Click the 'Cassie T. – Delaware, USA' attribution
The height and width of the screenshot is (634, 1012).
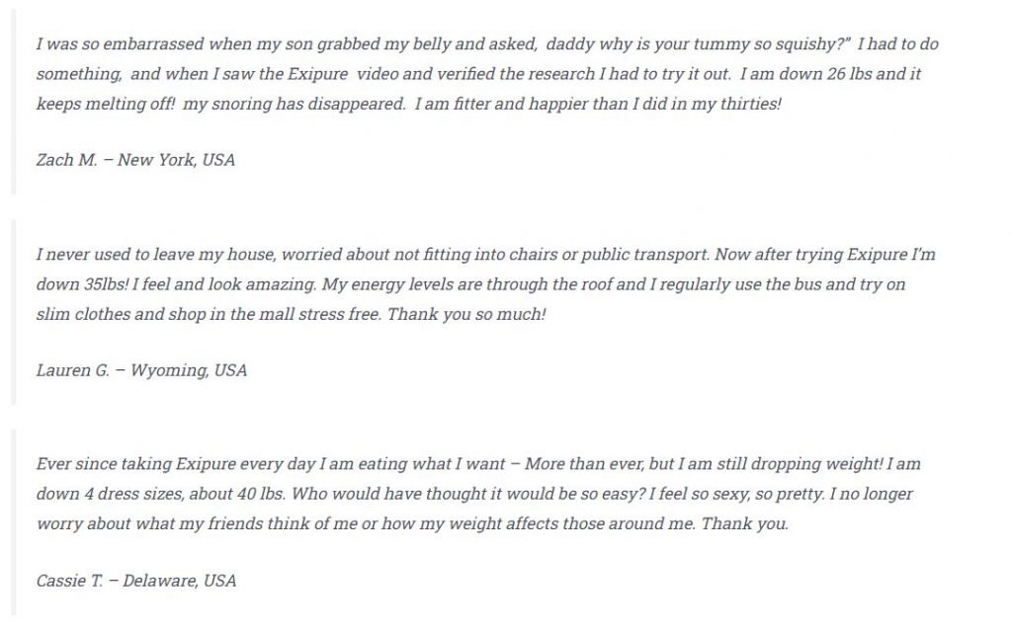[x=136, y=581]
